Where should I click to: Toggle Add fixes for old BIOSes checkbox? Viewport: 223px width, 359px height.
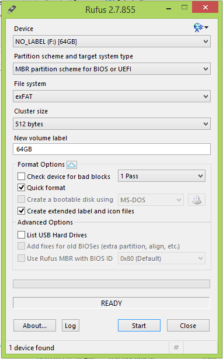point(21,246)
